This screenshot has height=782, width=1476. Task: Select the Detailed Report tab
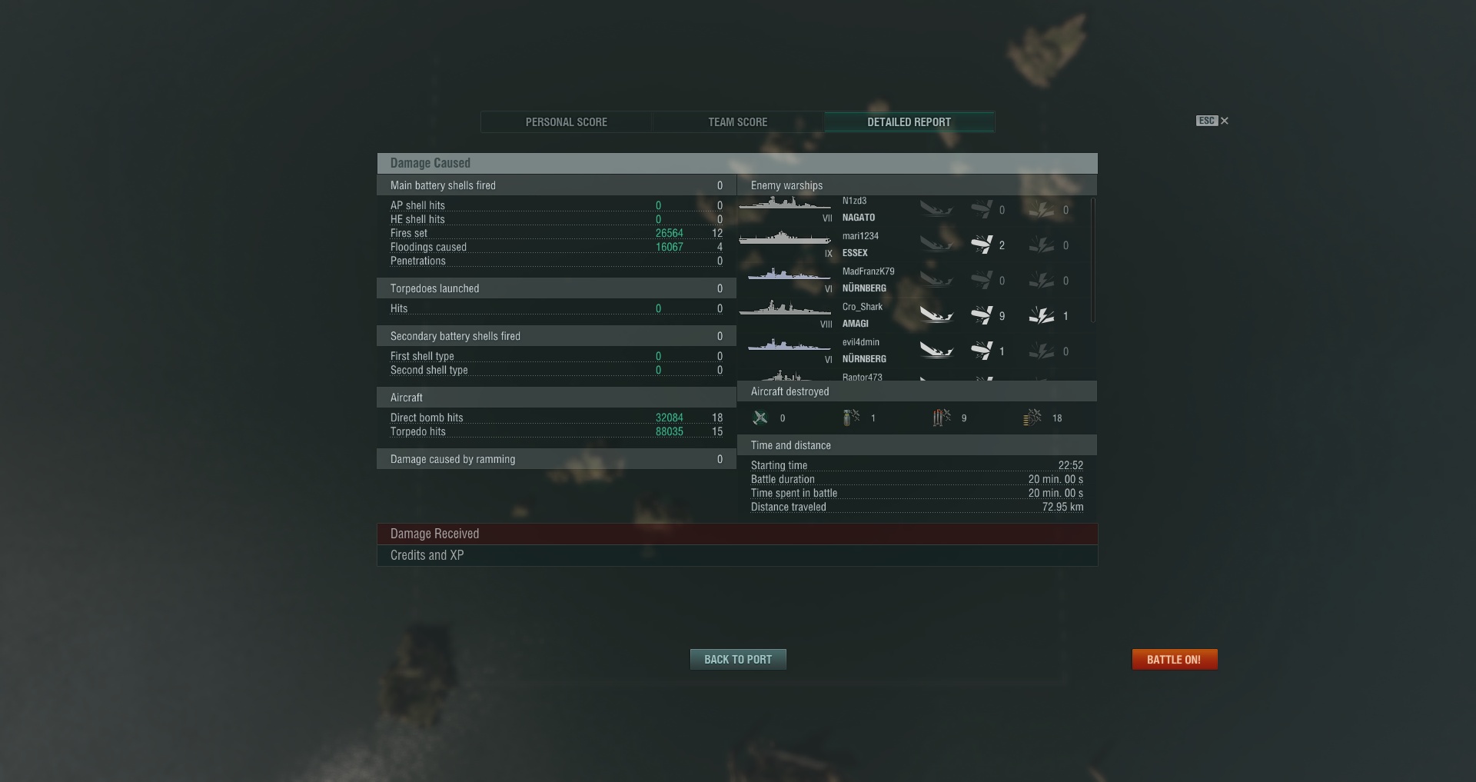pos(909,122)
